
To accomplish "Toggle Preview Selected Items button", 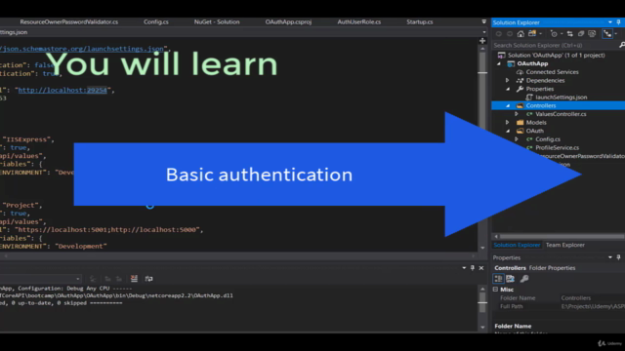I will click(x=607, y=34).
